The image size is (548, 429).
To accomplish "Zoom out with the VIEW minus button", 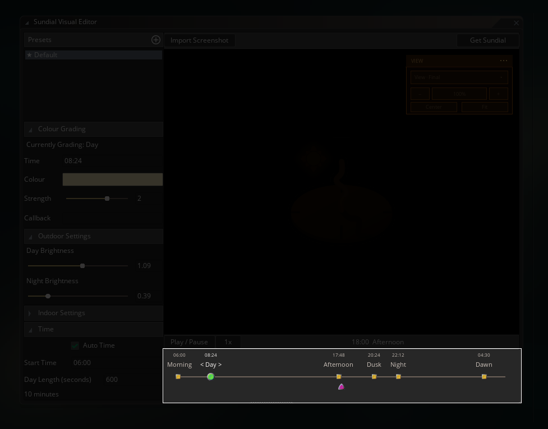I will point(420,94).
